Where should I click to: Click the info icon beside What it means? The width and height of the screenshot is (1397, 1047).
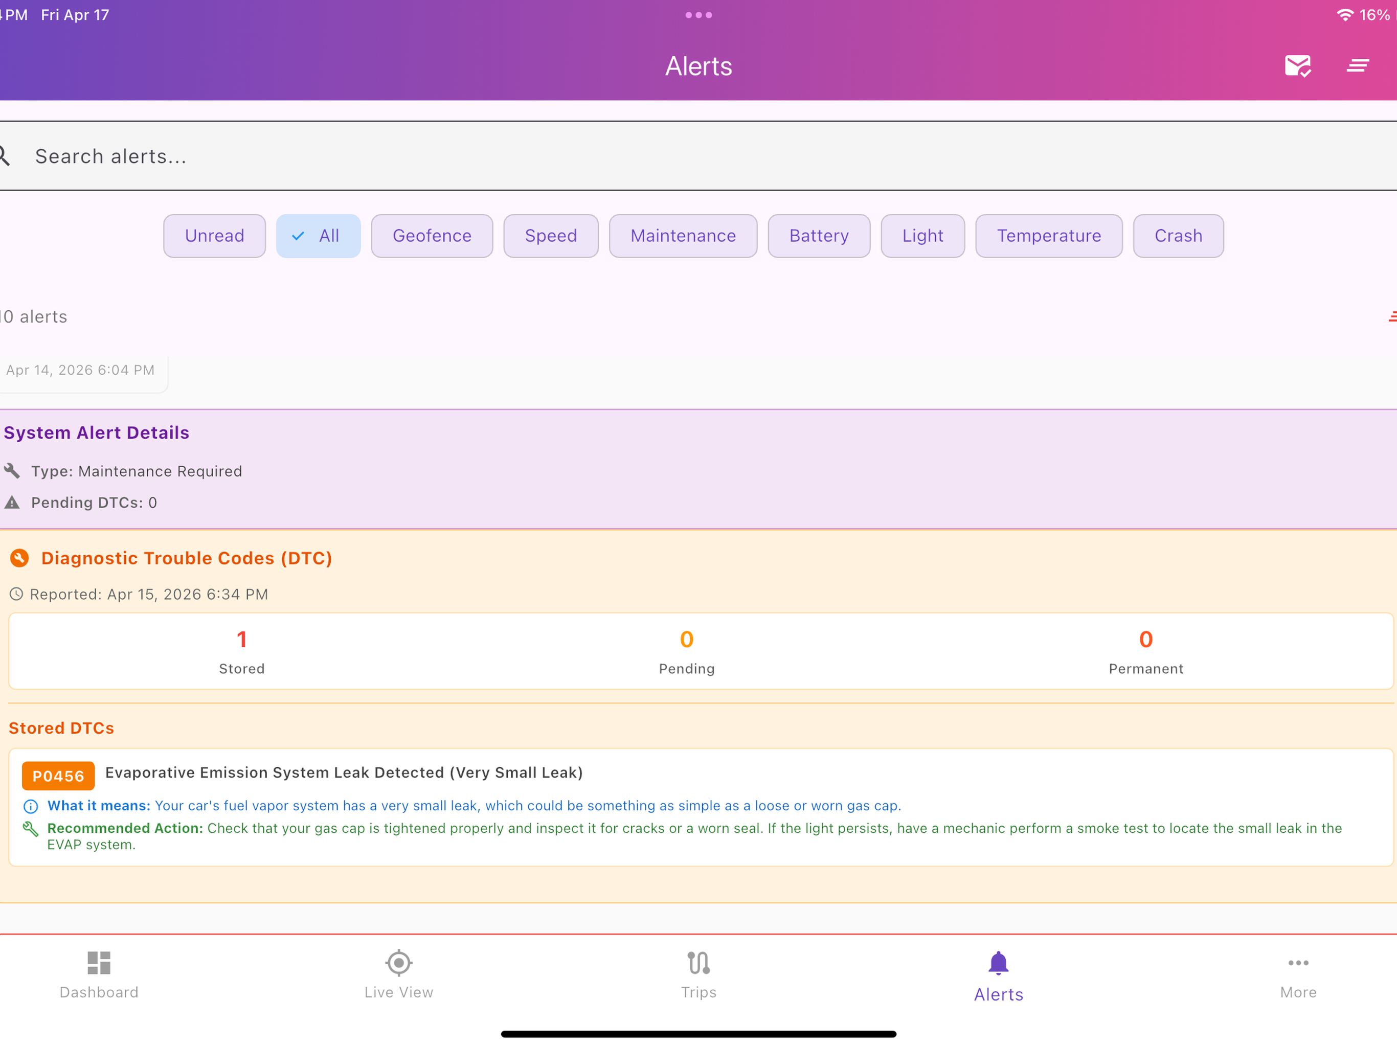coord(30,806)
